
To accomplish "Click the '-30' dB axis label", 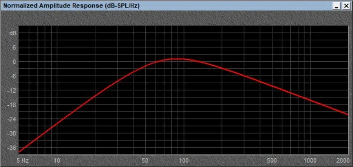I will (12, 134).
